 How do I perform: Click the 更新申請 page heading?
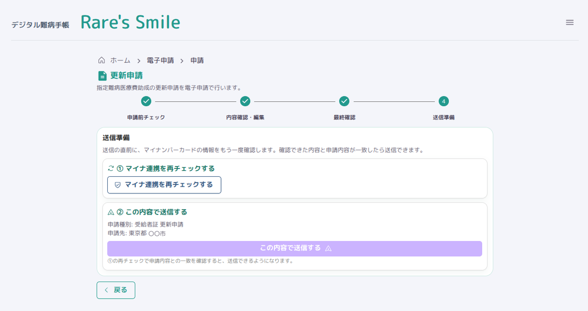(x=126, y=75)
